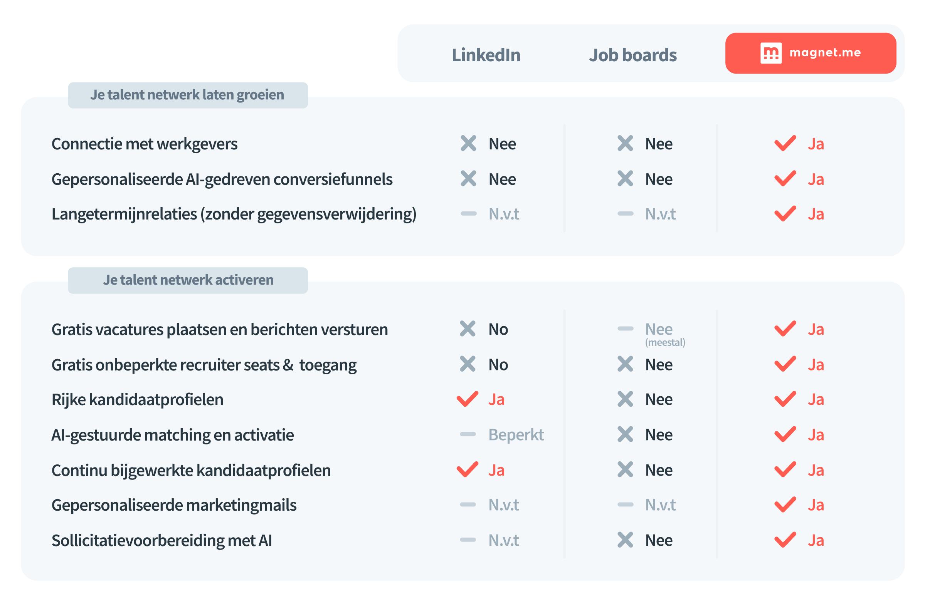Viewport: 925px width, 605px height.
Task: Select the Job boards column header
Action: [632, 55]
